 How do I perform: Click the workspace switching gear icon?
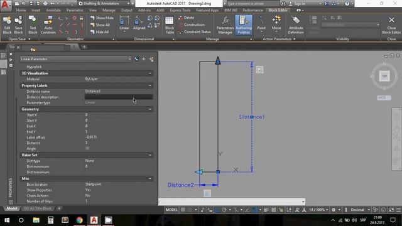click(334, 210)
